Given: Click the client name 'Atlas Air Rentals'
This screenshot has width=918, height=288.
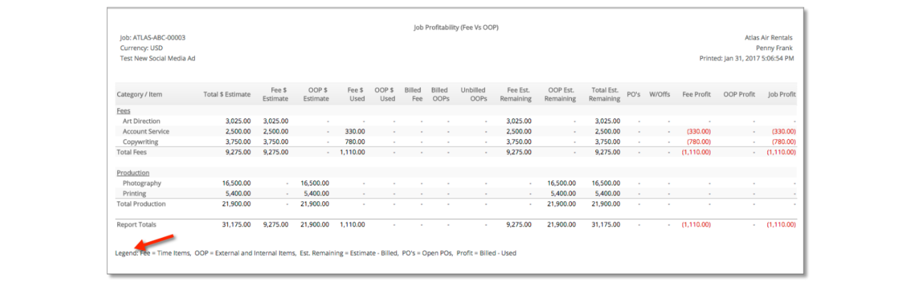Looking at the screenshot, I should (768, 38).
